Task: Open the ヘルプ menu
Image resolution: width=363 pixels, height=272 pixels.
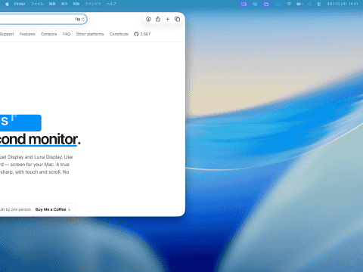Action: click(x=111, y=4)
